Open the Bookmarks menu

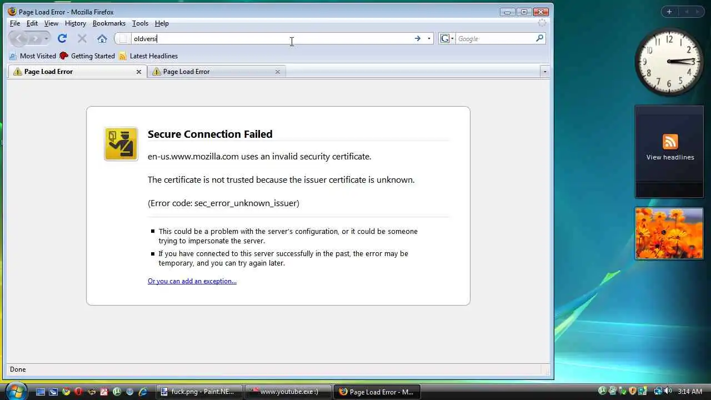click(109, 23)
